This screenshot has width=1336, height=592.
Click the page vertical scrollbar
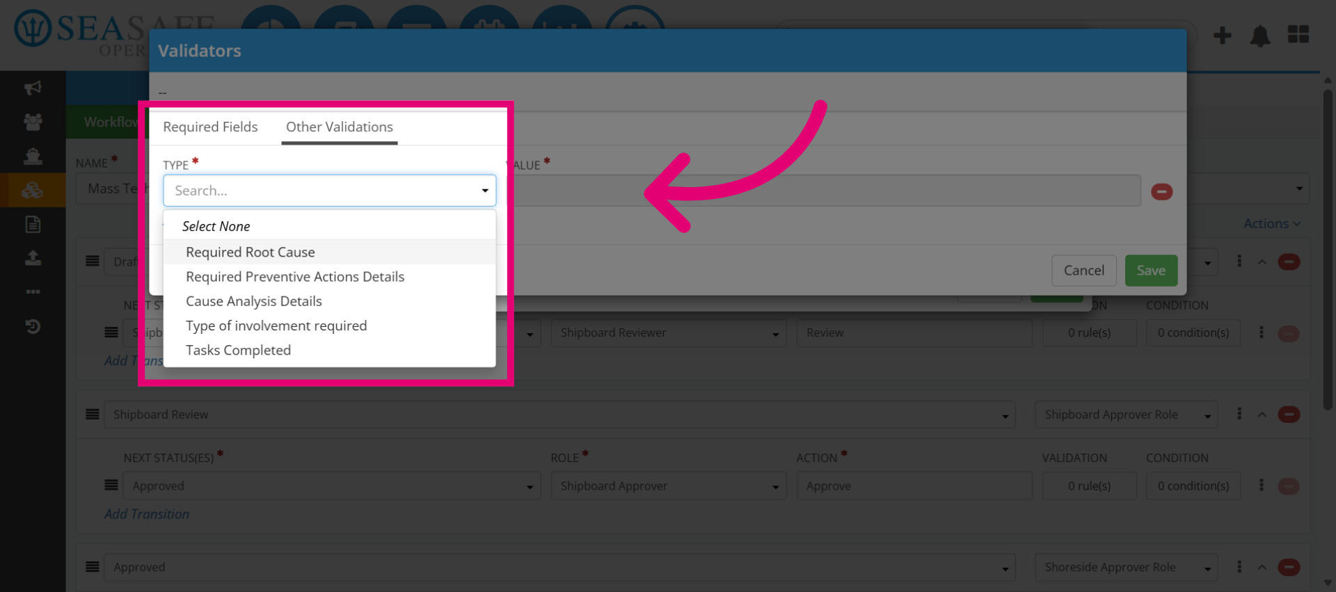point(1328,249)
